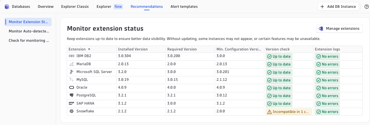Click MySQL required version 3.0.15
The width and height of the screenshot is (370, 125).
point(173,80)
